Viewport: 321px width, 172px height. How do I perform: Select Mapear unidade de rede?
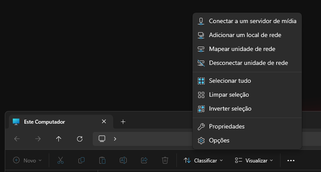[x=247, y=49]
